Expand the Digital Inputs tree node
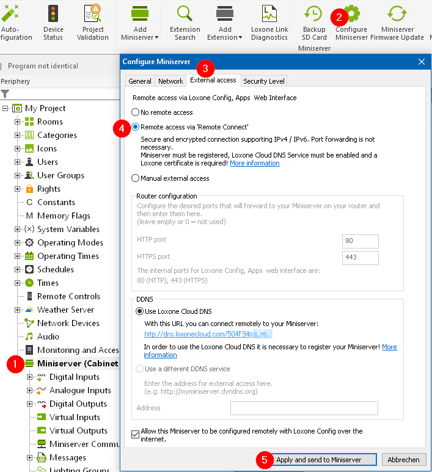The image size is (432, 472). click(x=30, y=377)
